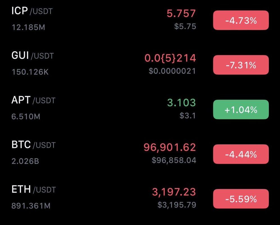280x225 pixels.
Task: Click the BTC USD value $96,858.04
Action: coord(174,160)
